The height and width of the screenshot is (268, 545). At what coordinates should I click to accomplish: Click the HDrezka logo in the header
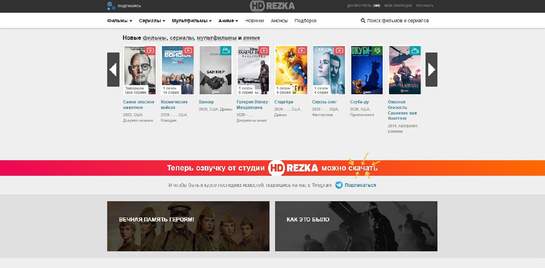[x=272, y=6]
